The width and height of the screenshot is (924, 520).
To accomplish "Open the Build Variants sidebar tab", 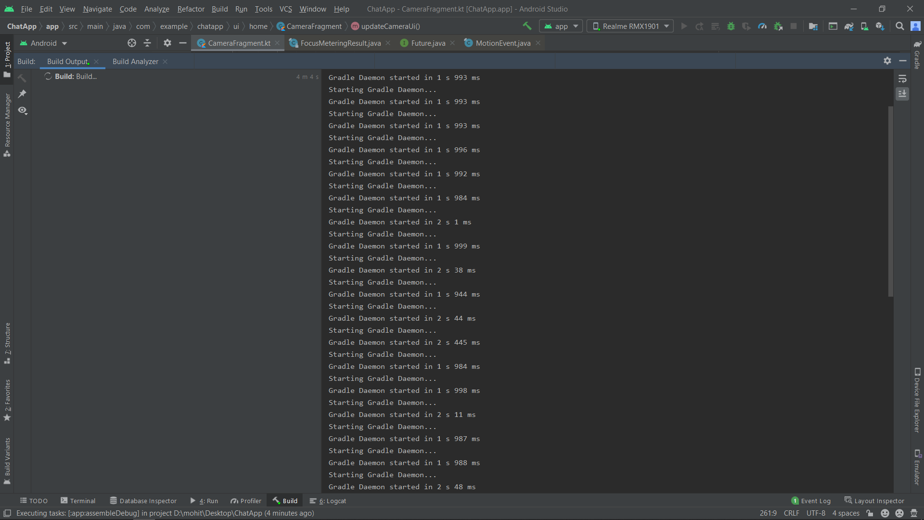I will (x=7, y=460).
